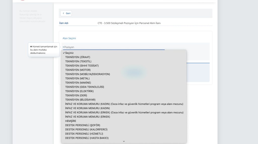Select the Seçiniz placeholder option
The width and height of the screenshot is (258, 144).
(69, 53)
